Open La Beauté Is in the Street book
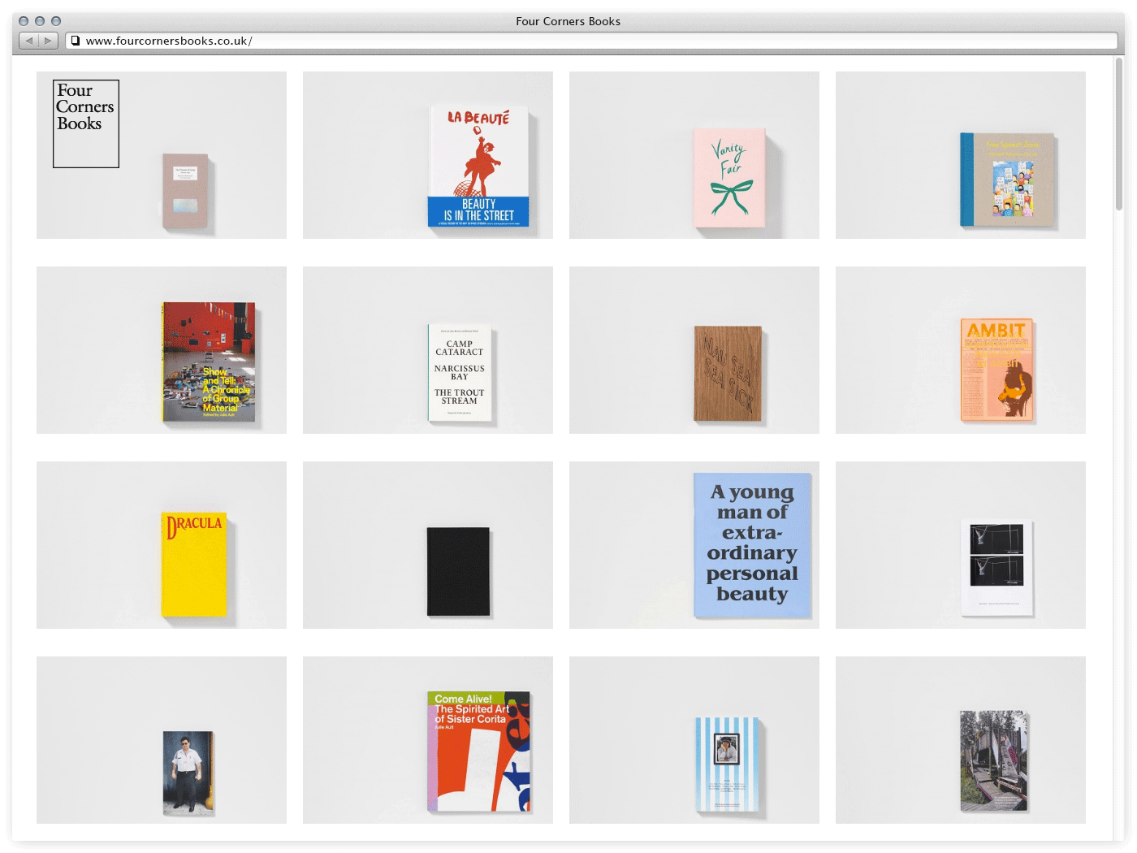The height and width of the screenshot is (853, 1137). click(x=478, y=167)
